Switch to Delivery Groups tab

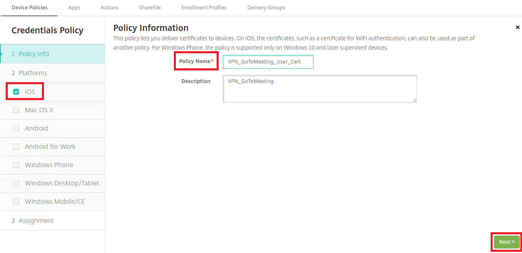(x=266, y=8)
